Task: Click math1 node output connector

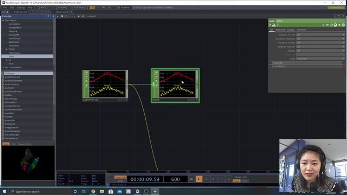Action: point(197,84)
